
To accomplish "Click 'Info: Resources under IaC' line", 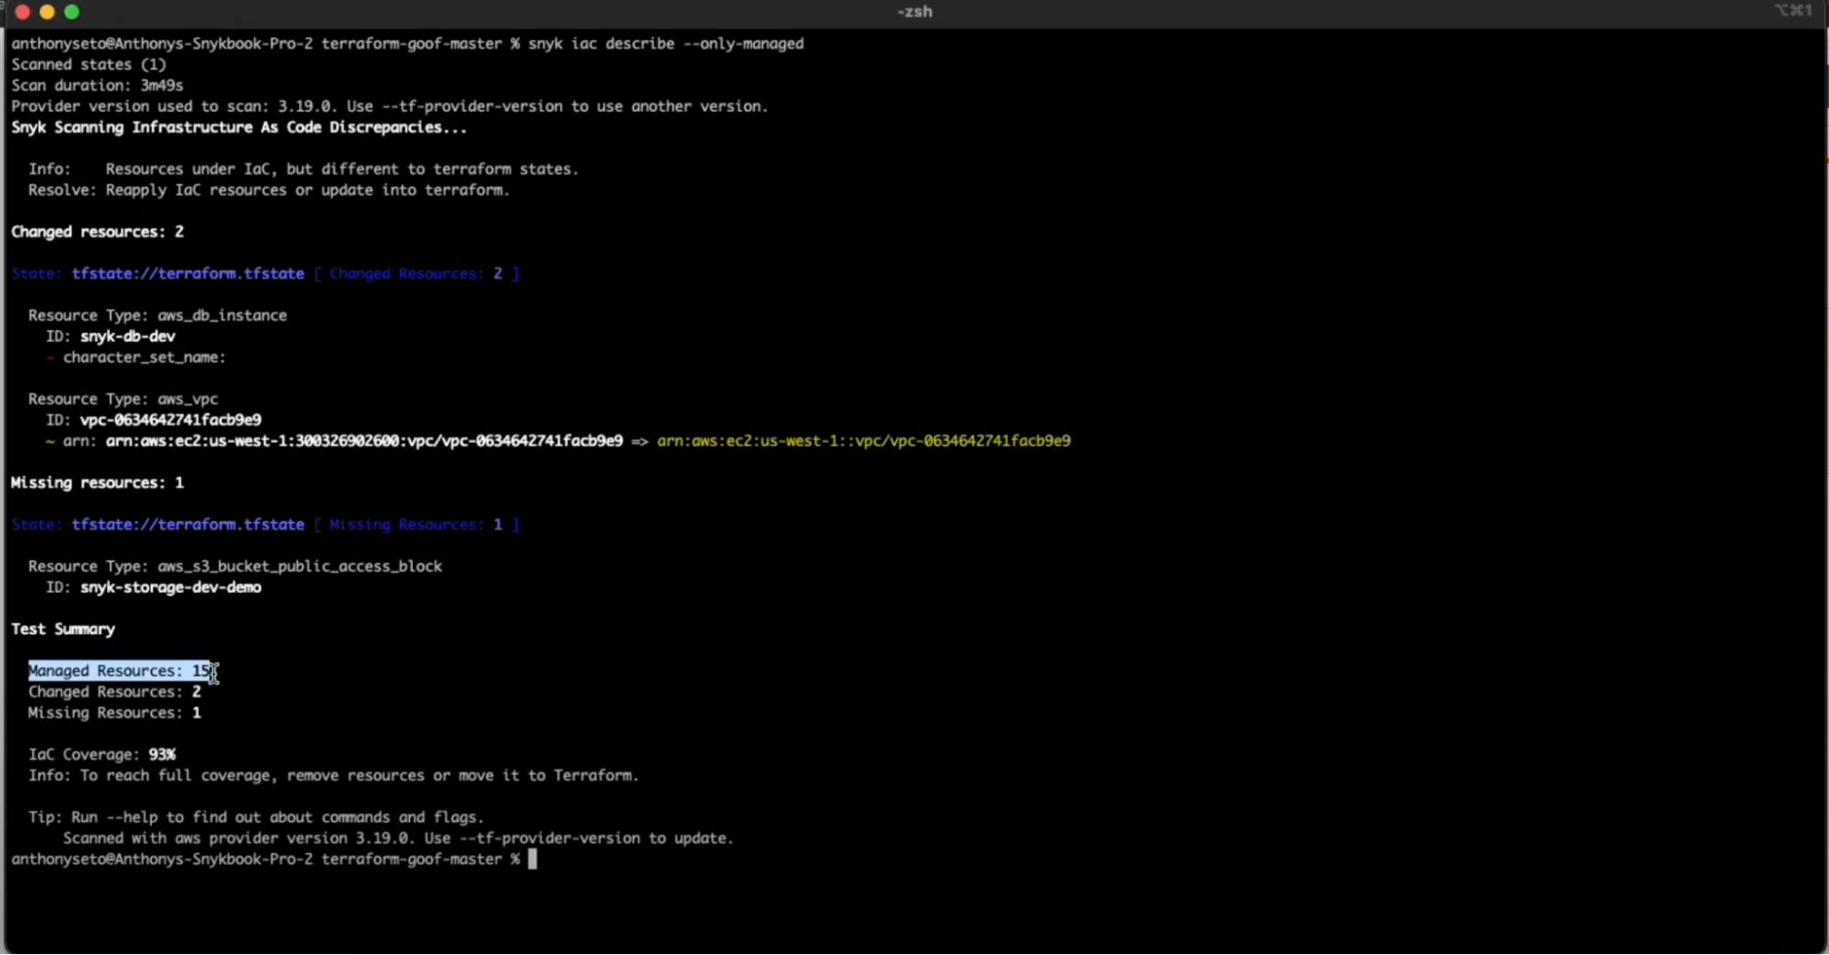I will tap(304, 170).
